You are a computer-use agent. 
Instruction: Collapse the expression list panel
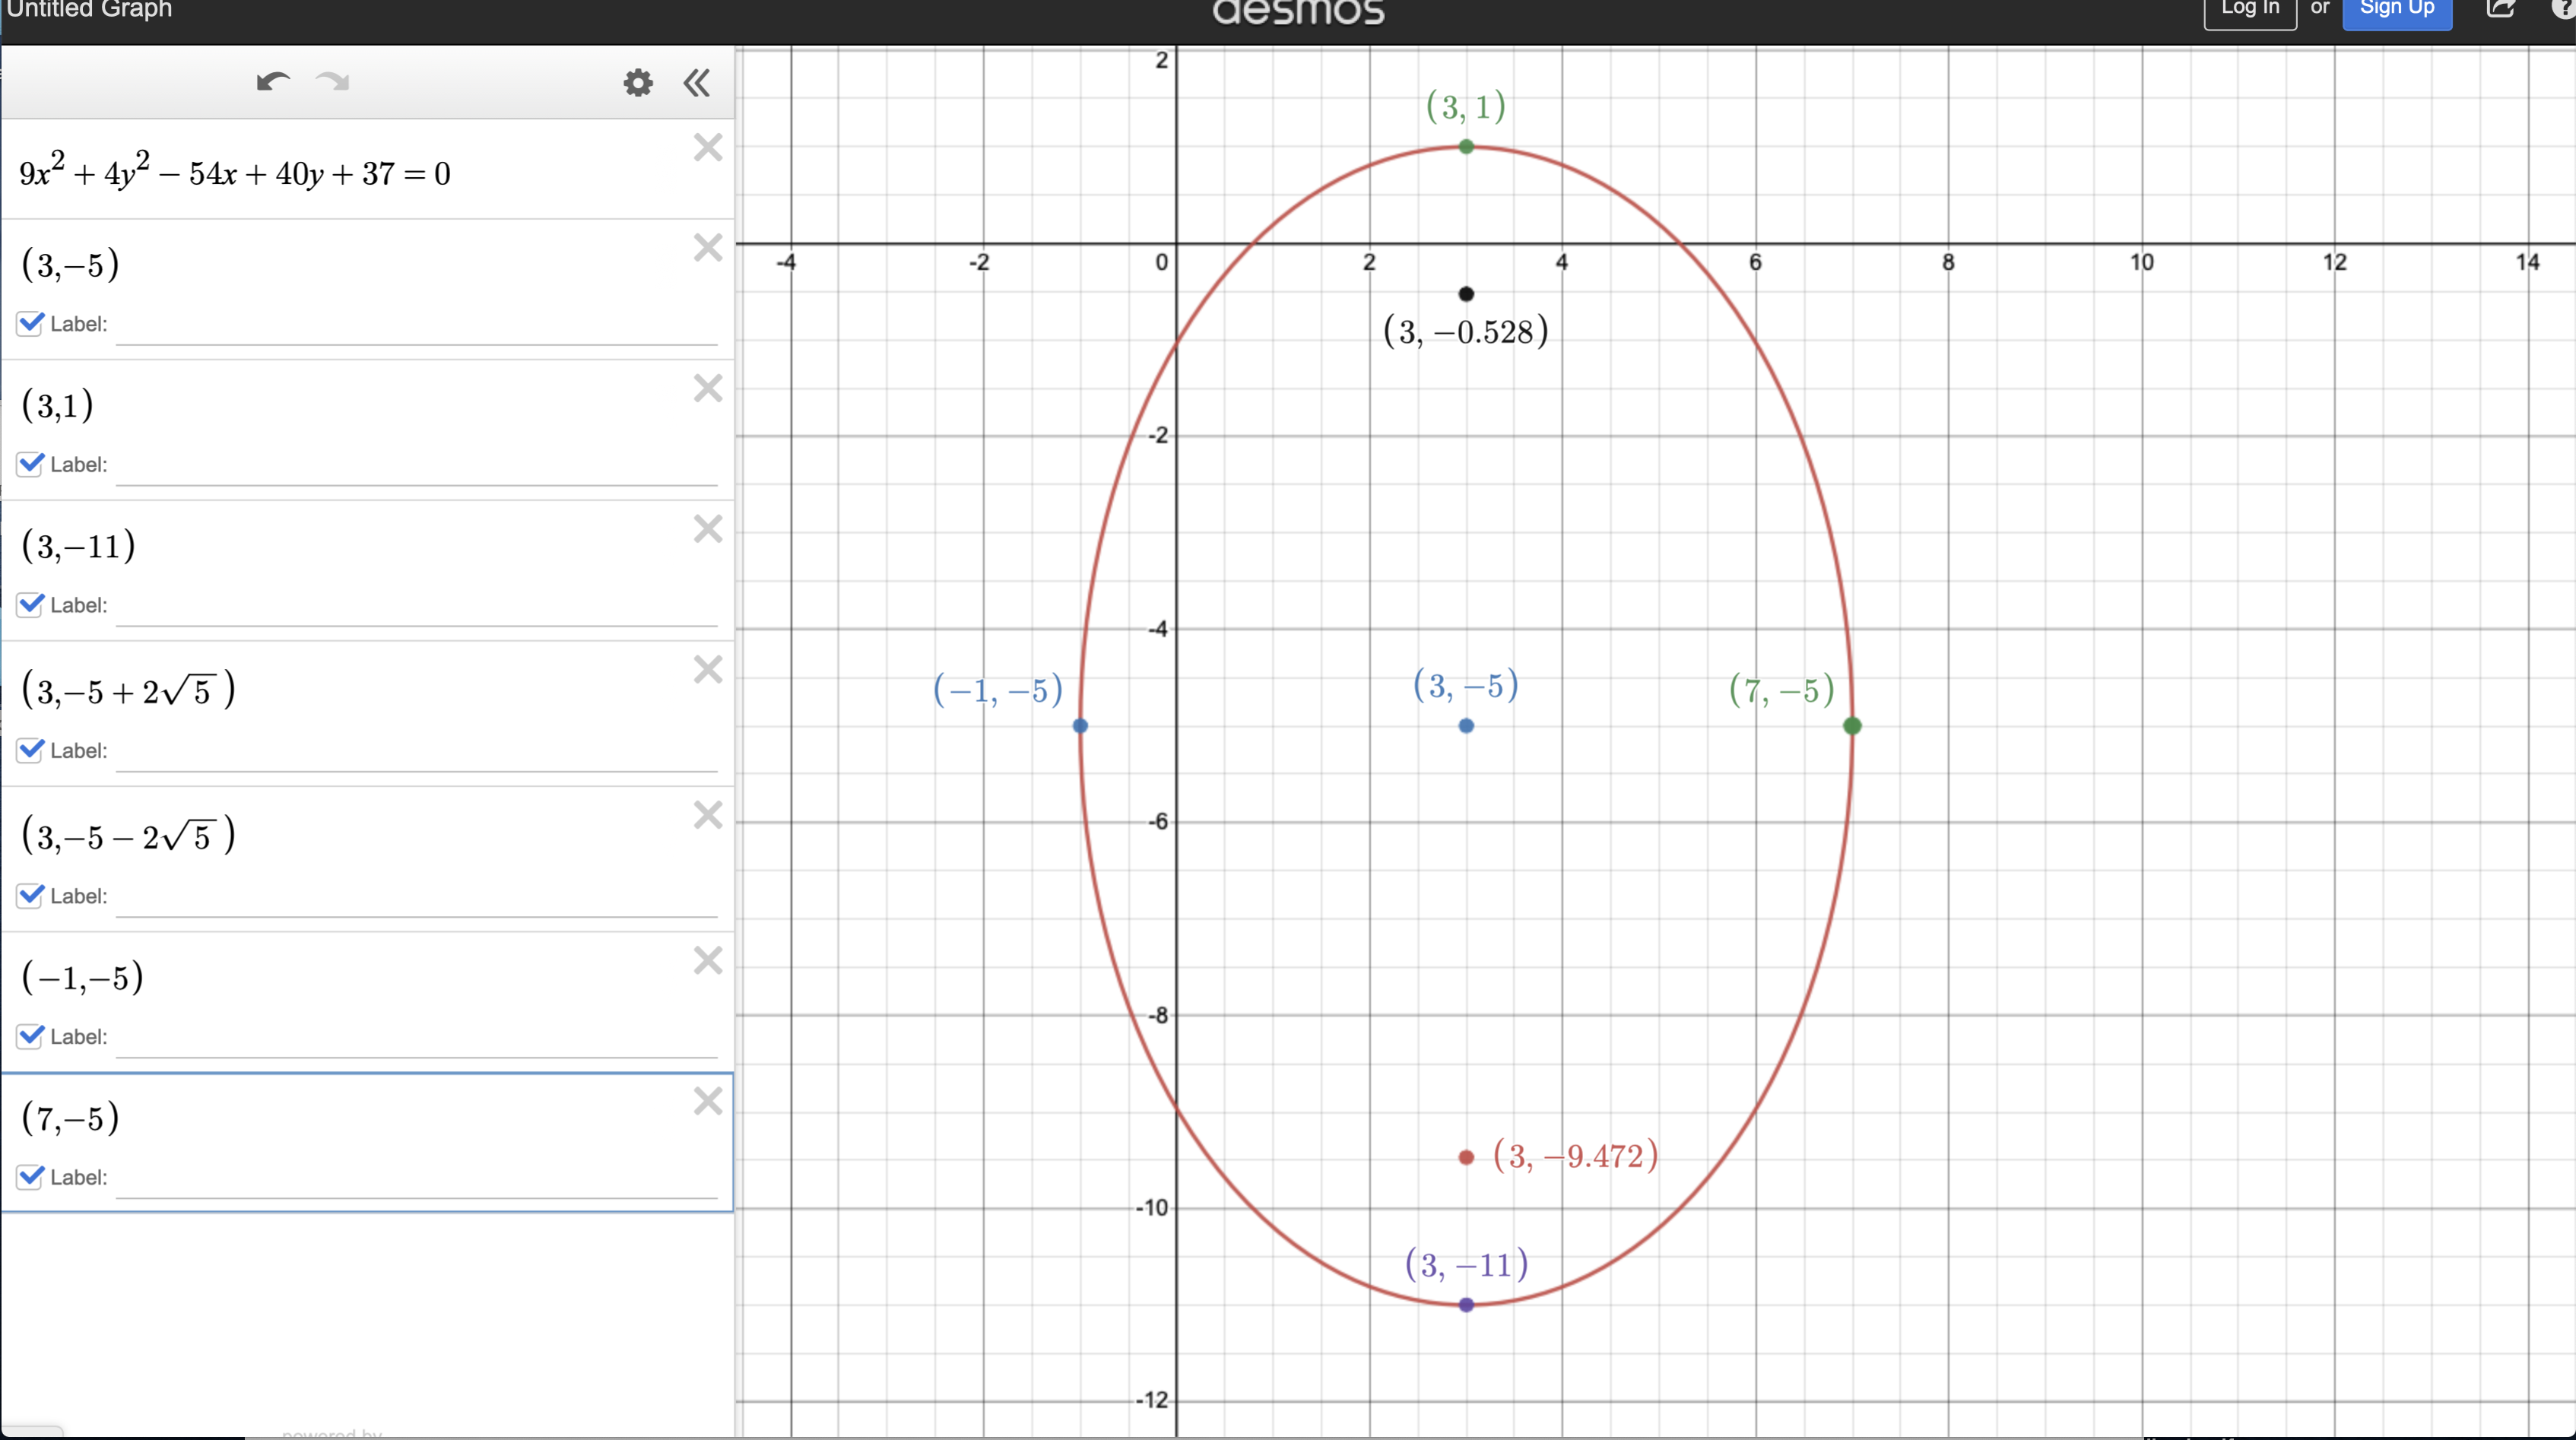point(697,82)
